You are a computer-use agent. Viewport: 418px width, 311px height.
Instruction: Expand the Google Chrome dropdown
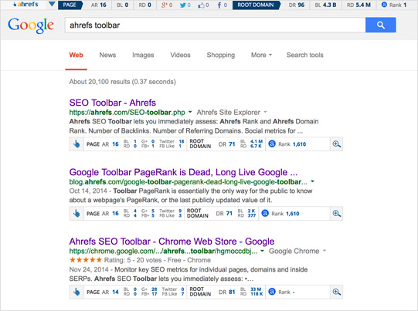(x=297, y=251)
